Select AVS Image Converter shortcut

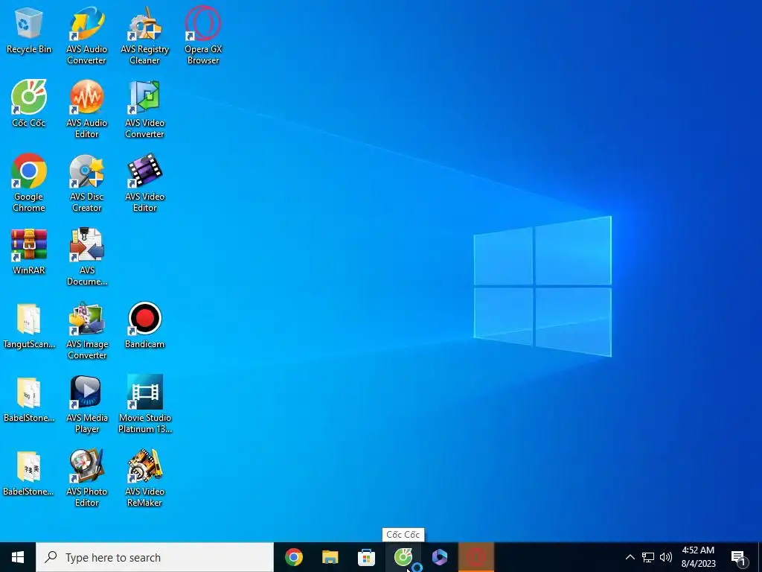click(87, 331)
